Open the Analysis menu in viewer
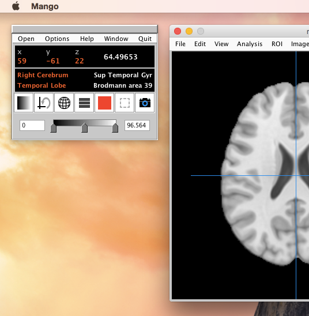This screenshot has width=309, height=316. [250, 44]
